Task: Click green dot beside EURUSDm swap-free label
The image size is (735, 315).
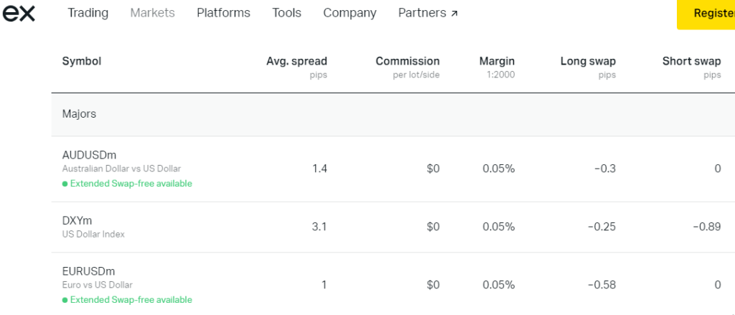Action: (x=65, y=300)
